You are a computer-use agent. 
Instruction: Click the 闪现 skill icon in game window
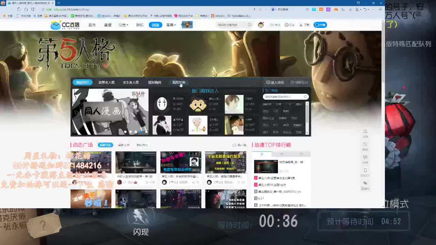point(141,217)
